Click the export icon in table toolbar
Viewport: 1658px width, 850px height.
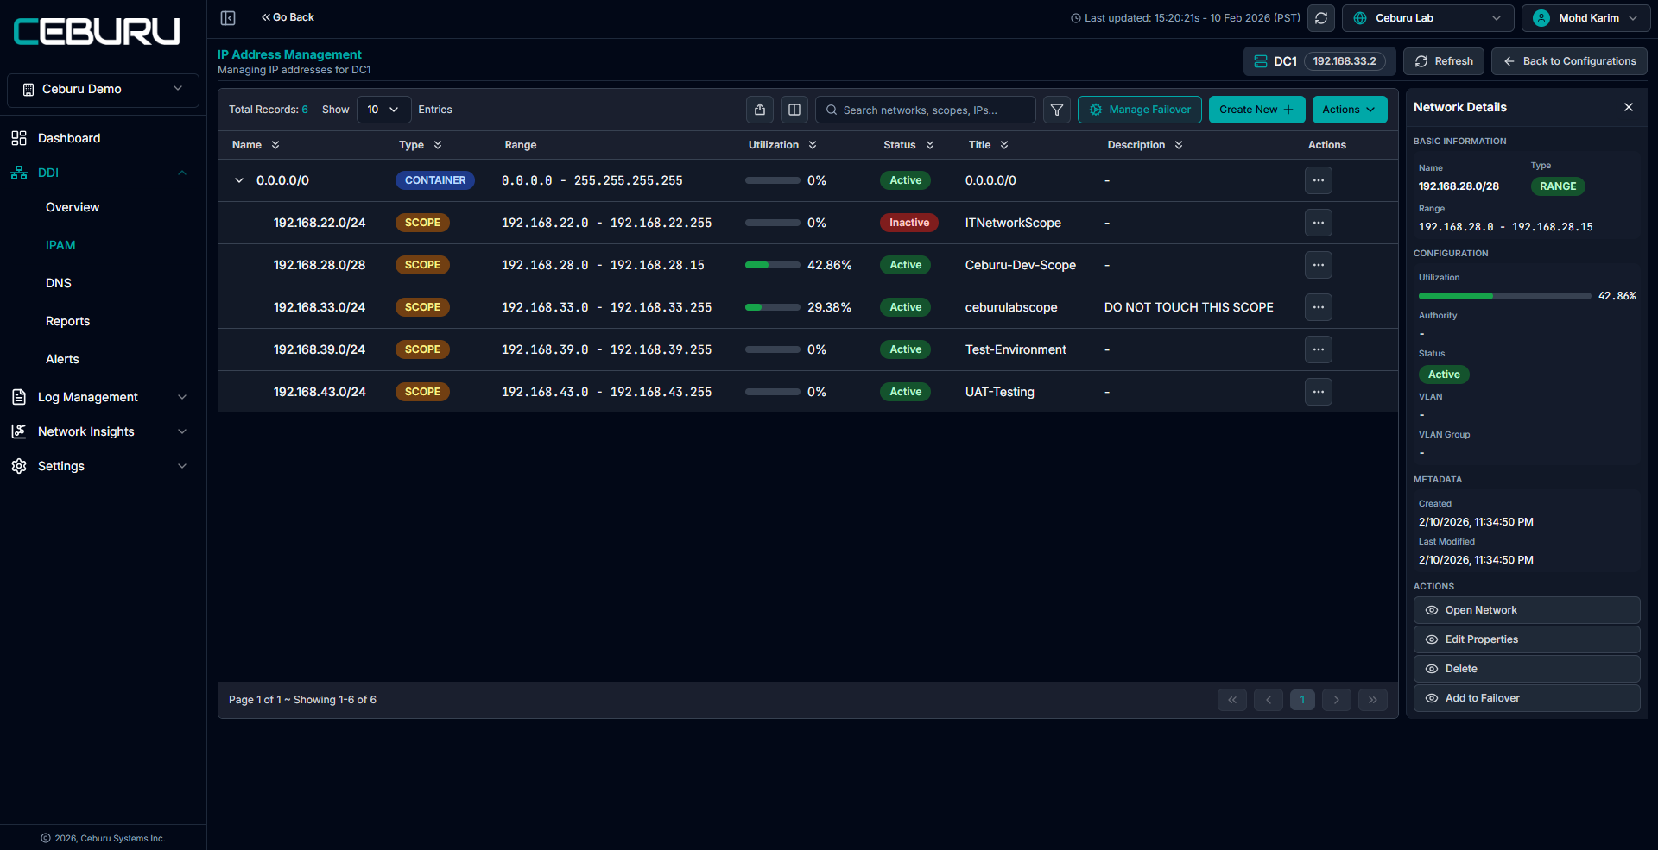[760, 110]
